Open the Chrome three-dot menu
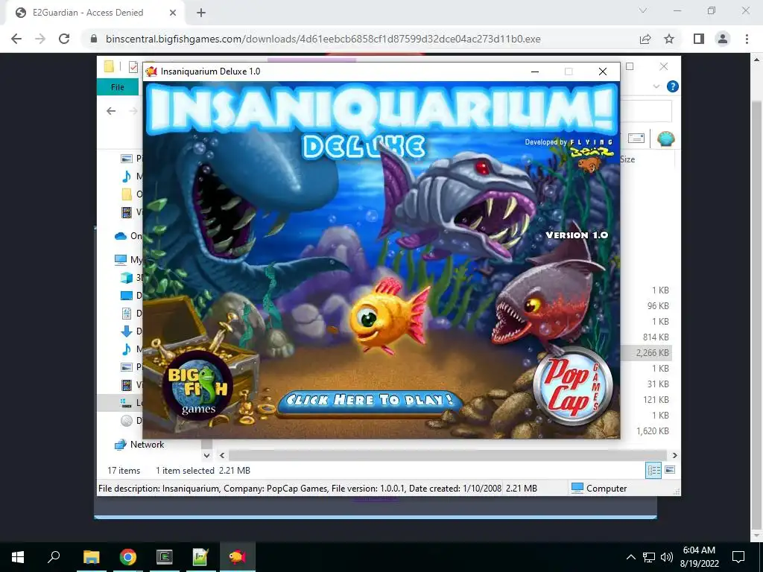This screenshot has width=763, height=572. click(x=747, y=39)
